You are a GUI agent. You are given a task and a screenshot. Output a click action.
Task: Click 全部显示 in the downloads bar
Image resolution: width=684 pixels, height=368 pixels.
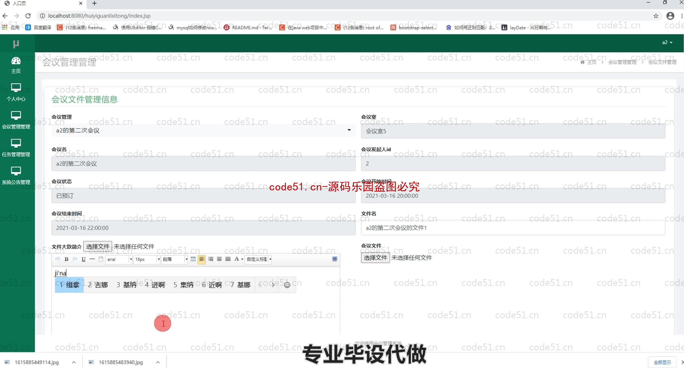point(662,362)
